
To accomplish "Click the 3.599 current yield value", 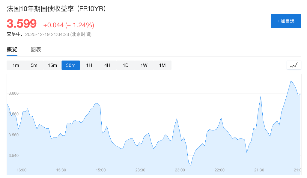I will pyautogui.click(x=22, y=24).
